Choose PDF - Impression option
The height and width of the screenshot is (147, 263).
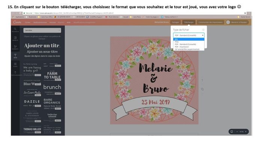pos(189,47)
